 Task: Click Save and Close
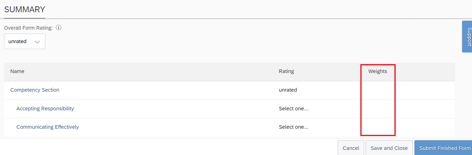click(389, 148)
